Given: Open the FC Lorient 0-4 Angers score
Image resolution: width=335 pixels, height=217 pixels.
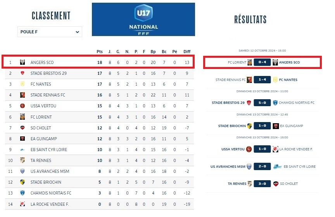Looking at the screenshot, I should point(262,62).
